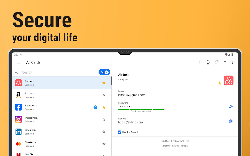Toggle favorite star in Airbnb details

tap(220, 83)
